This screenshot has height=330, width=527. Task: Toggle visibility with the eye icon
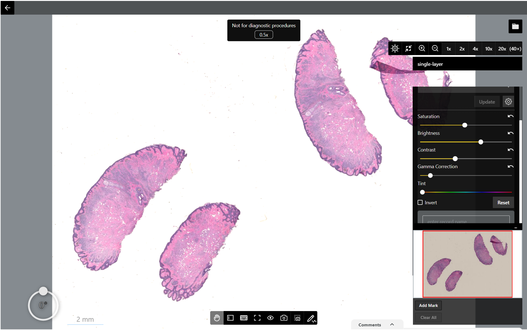[x=271, y=318]
